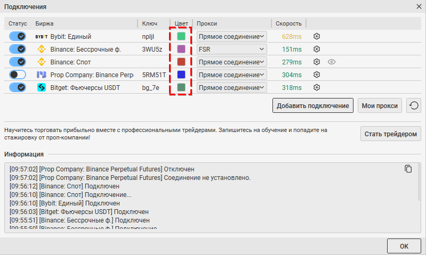Image resolution: width=426 pixels, height=255 pixels.
Task: Open the proxy dropdown for Bitget row
Action: [x=232, y=87]
